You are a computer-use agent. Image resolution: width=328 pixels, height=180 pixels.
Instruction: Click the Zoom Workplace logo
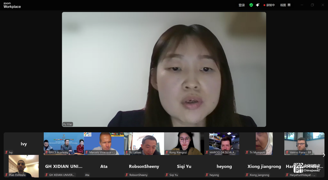pos(12,5)
